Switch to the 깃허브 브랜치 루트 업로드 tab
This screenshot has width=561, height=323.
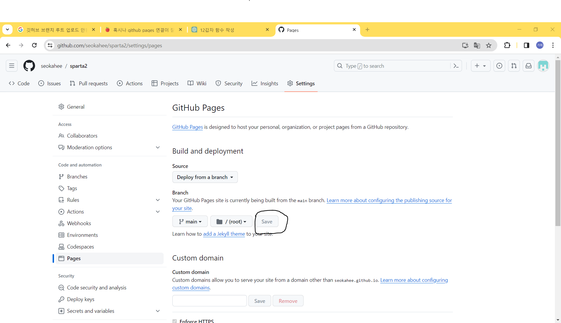pyautogui.click(x=57, y=30)
